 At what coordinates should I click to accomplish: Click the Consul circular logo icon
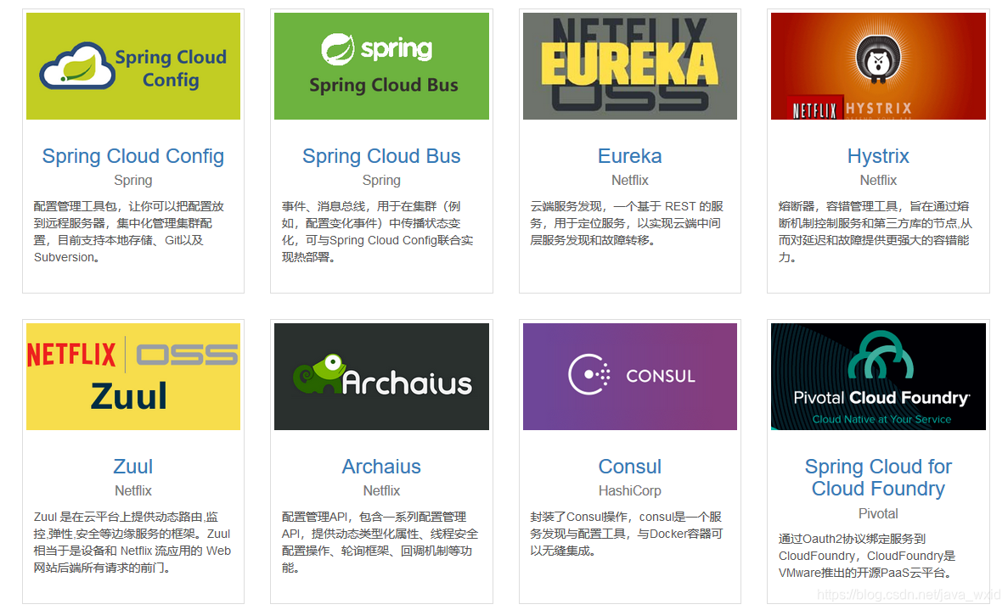(x=588, y=374)
